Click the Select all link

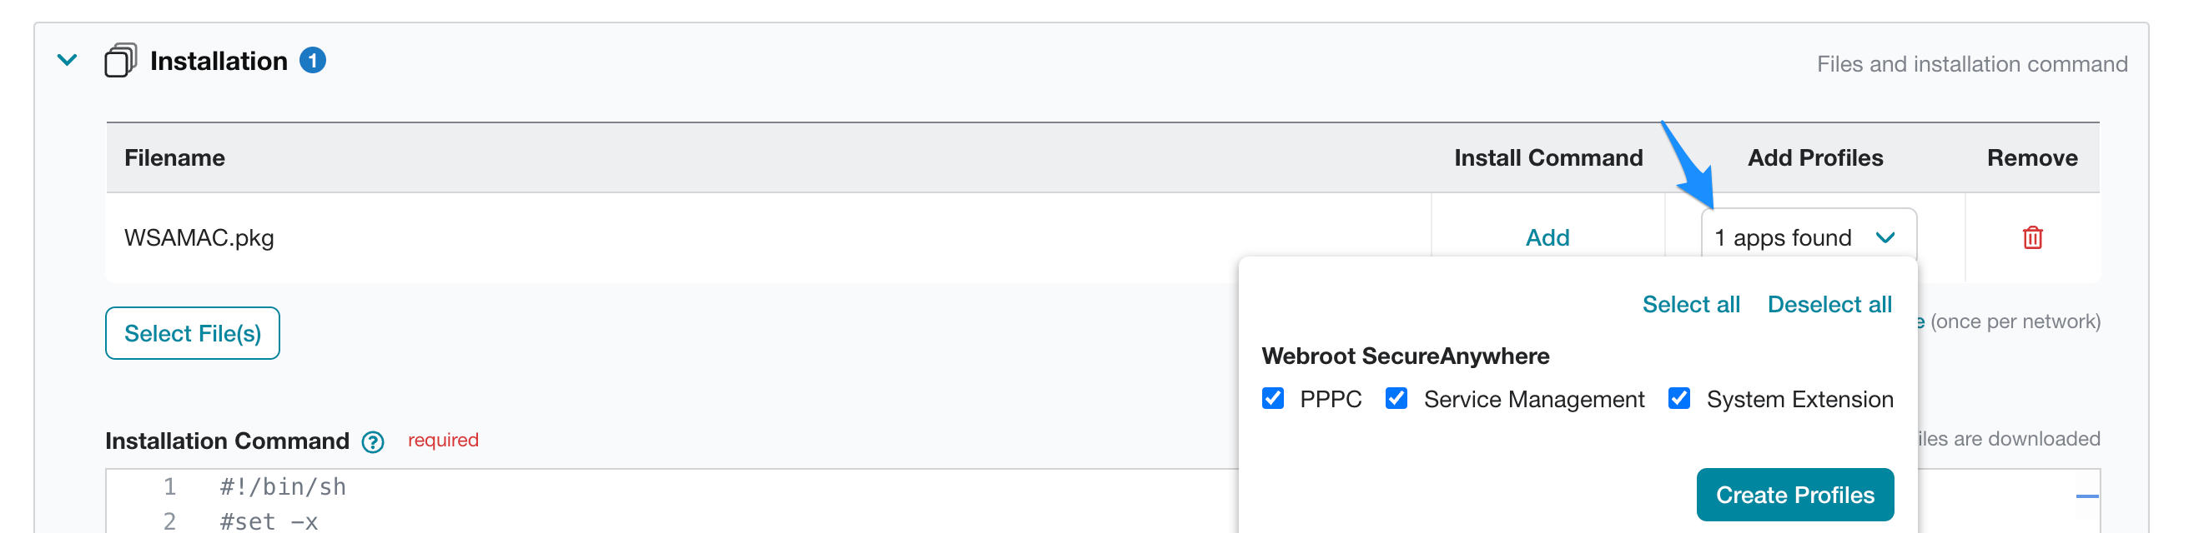(1691, 304)
